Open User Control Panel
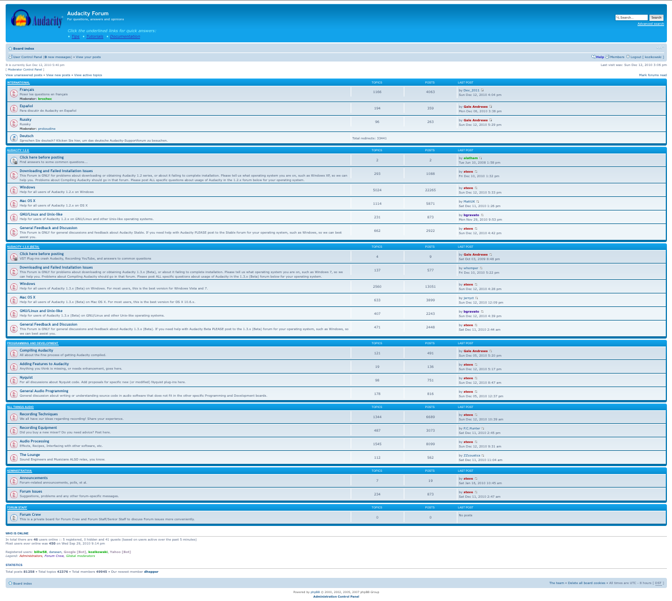Image resolution: width=672 pixels, height=601 pixels. click(27, 57)
